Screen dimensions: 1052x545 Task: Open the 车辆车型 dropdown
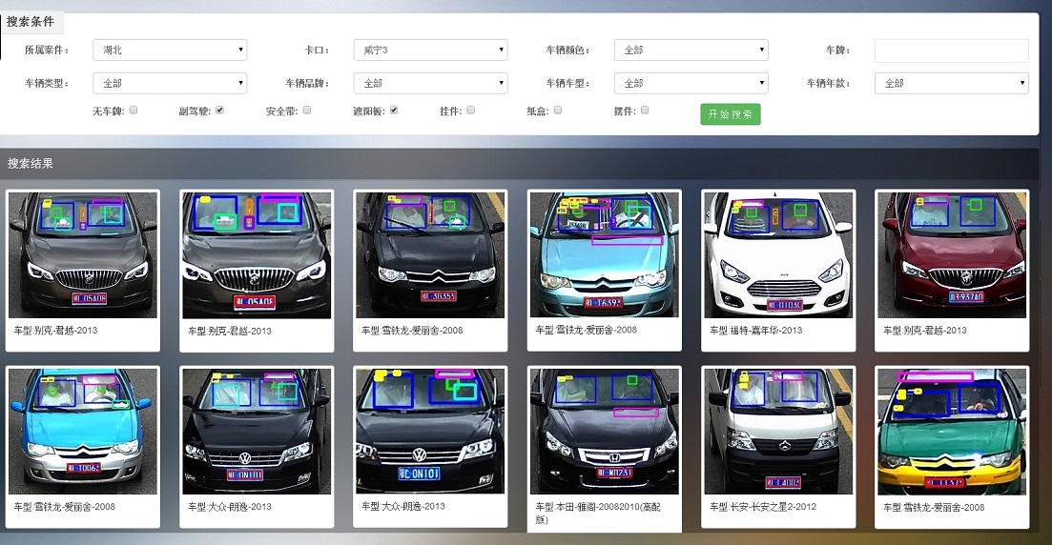pos(691,83)
